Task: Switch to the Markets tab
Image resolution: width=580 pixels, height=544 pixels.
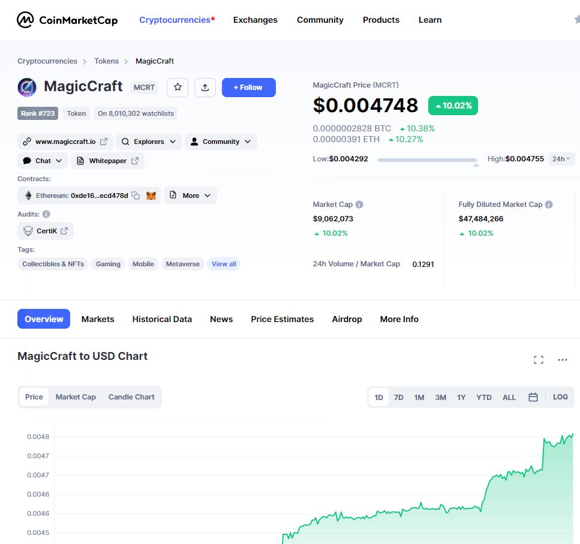Action: [x=98, y=319]
